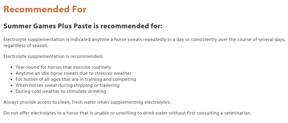Click 'Electrolyte supplementation is recommended:' line
The width and height of the screenshot is (288, 123).
tap(54, 56)
